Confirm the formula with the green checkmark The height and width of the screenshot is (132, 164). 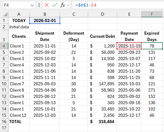coord(55,5)
